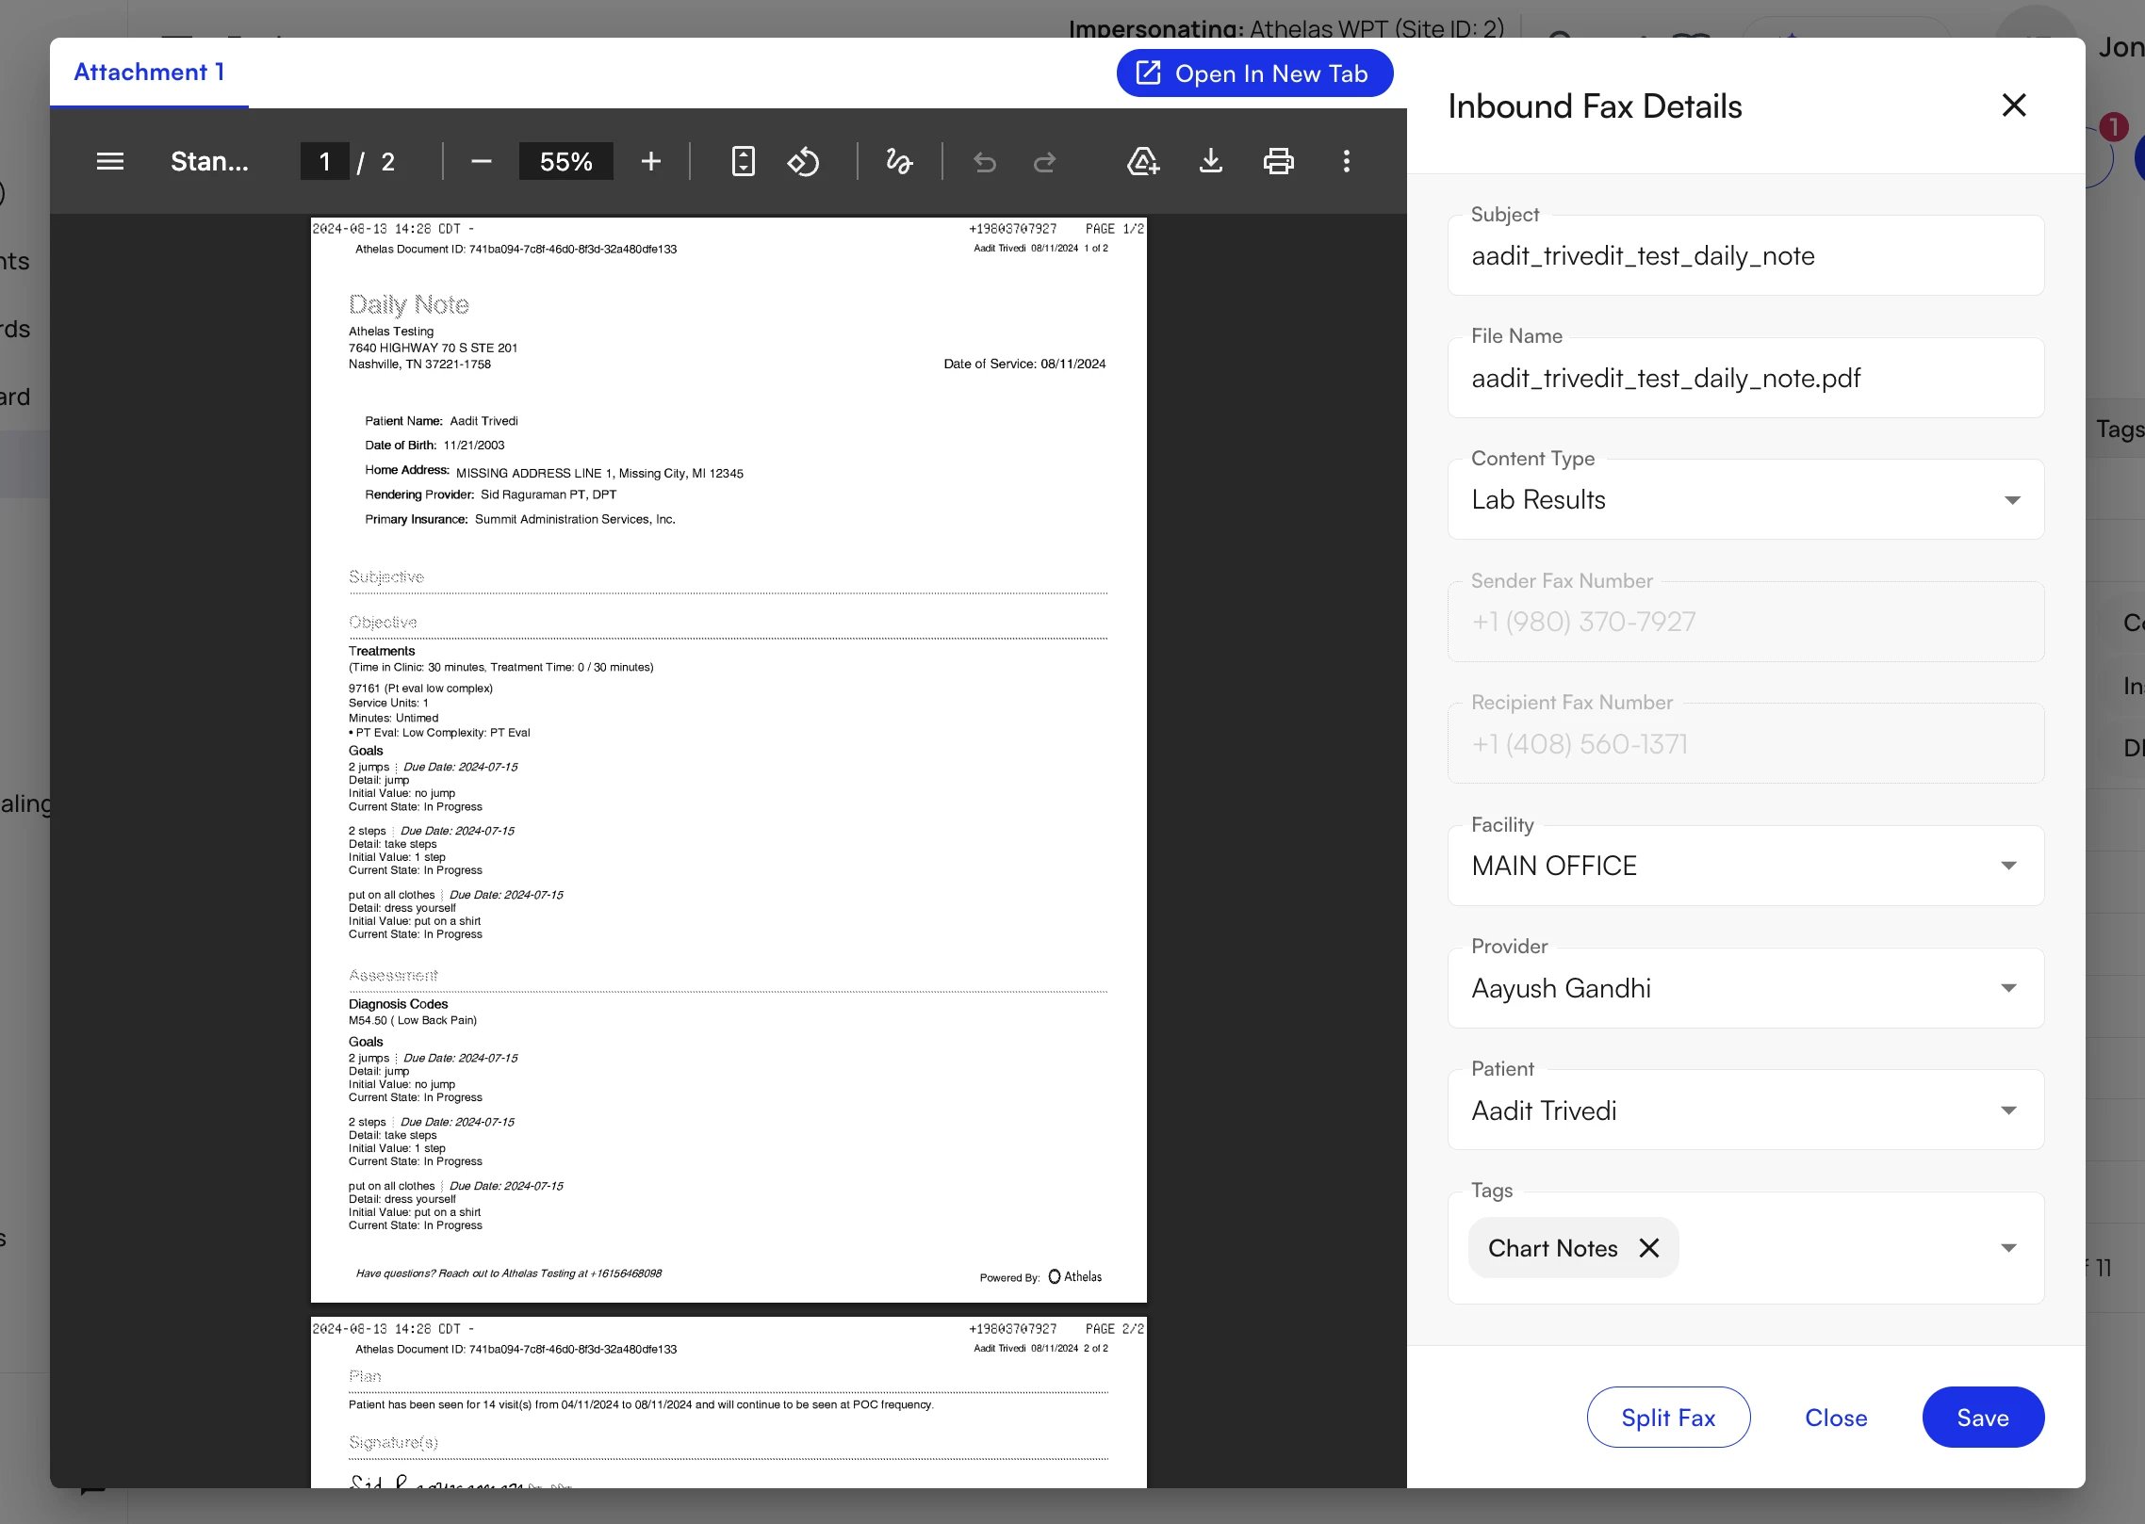Edit the File Name field
2145x1524 pixels.
click(x=1745, y=378)
